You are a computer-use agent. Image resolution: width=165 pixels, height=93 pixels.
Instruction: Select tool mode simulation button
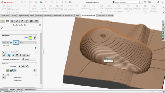pyautogui.click(x=30, y=38)
